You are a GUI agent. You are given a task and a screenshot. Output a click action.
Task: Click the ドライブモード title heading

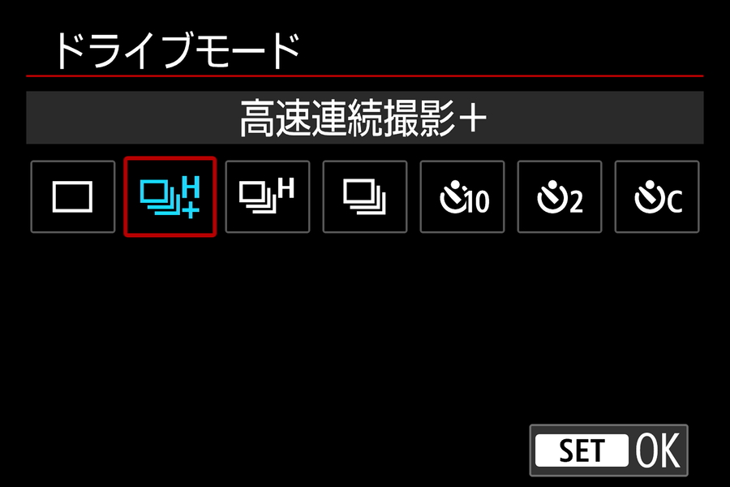(x=178, y=51)
